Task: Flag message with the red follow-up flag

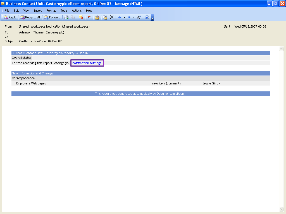Action: coord(89,17)
